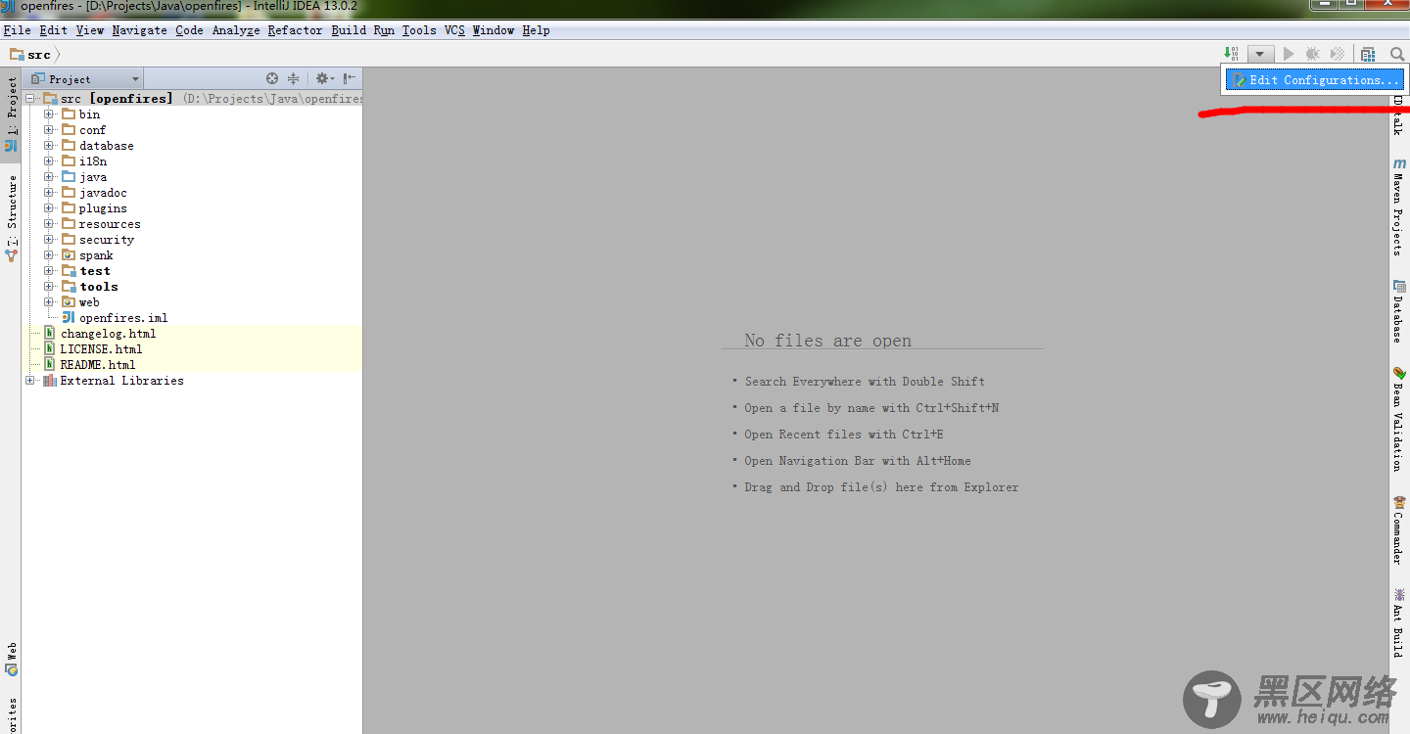Screen dimensions: 1410x734
Task: Open the run configuration dropdown arrow
Action: click(1261, 55)
